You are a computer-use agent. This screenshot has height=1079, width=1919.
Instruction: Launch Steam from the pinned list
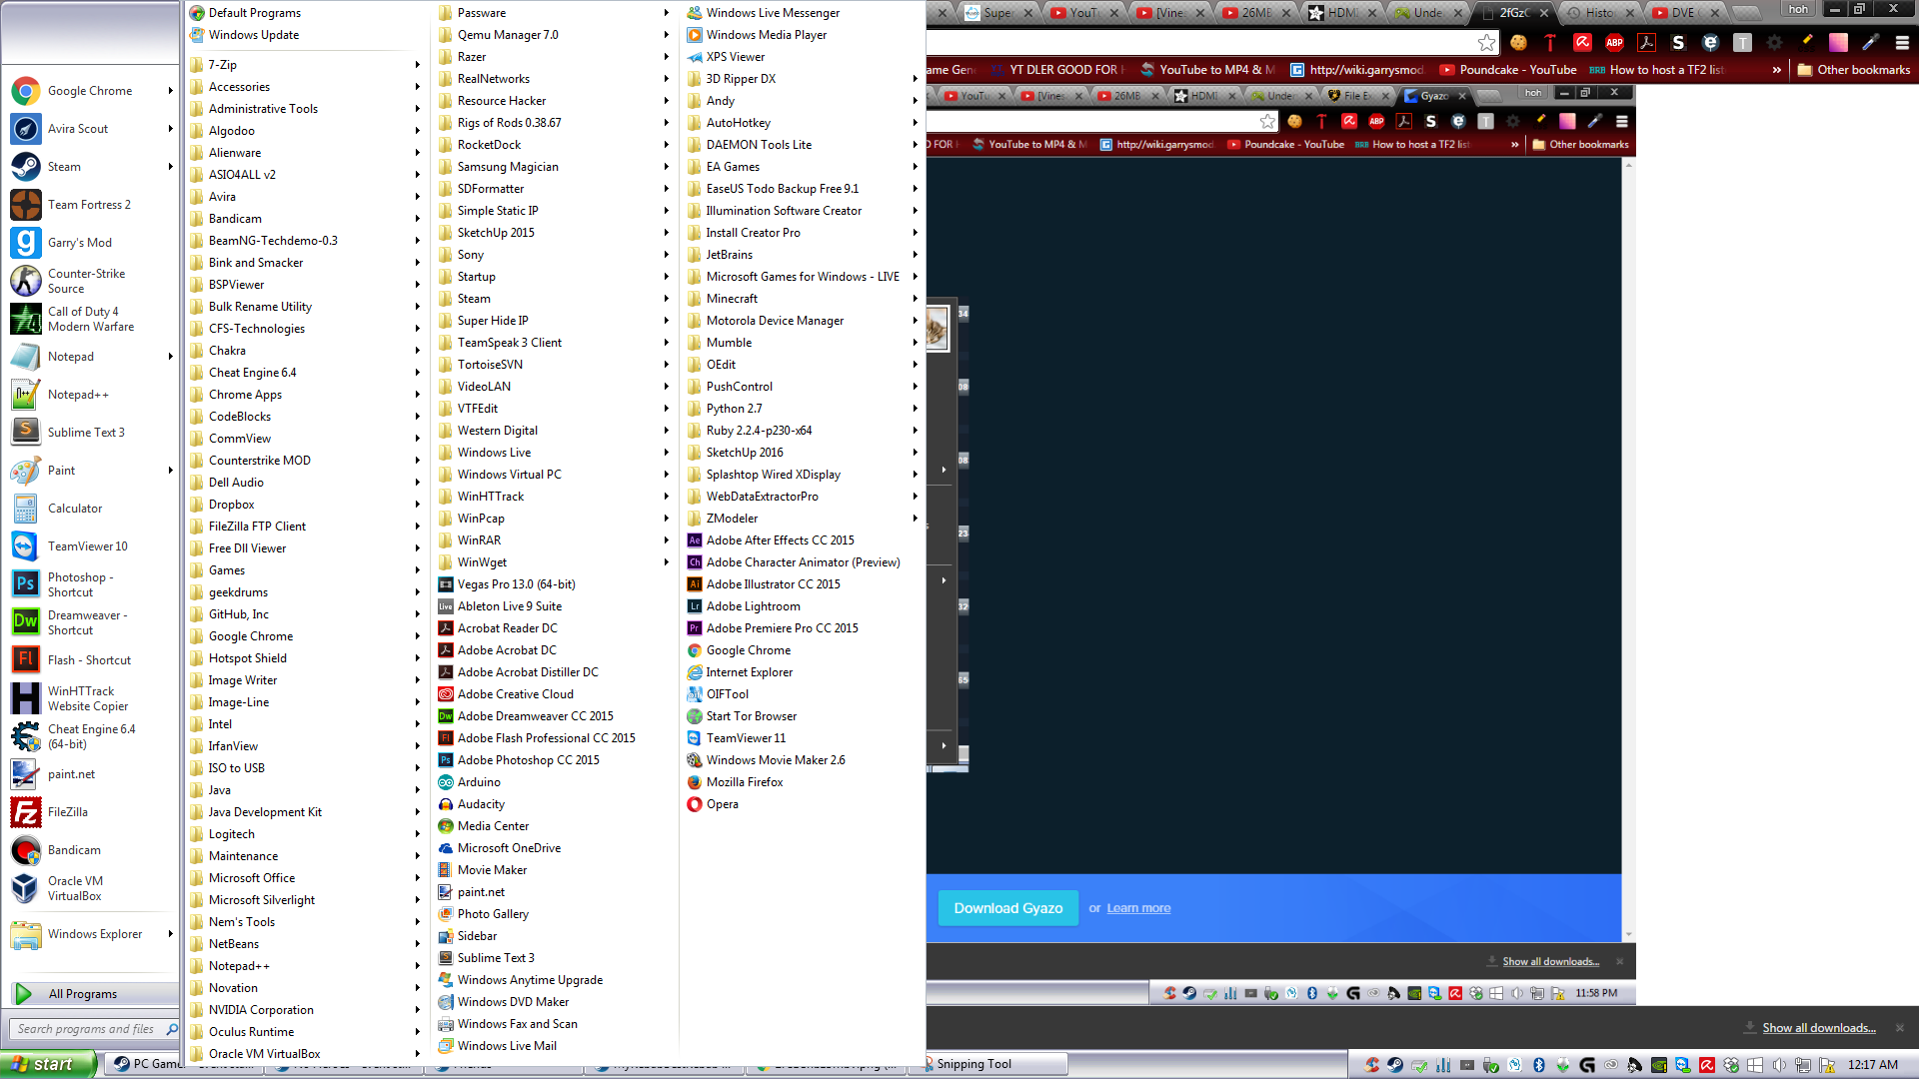coord(88,167)
